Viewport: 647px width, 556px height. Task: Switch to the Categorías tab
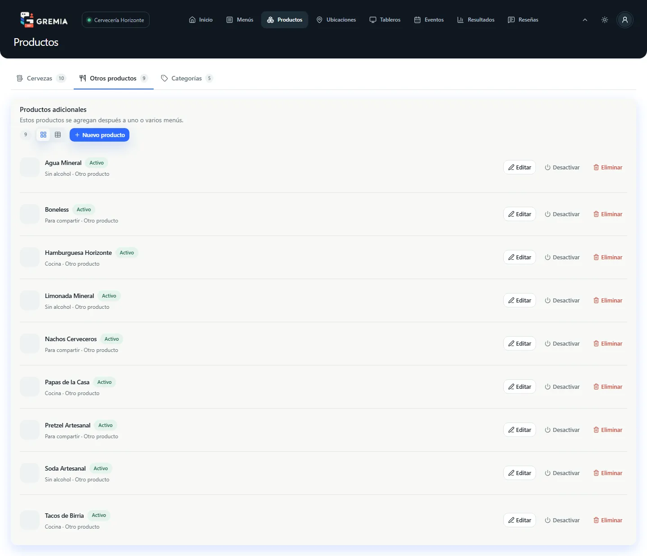pos(186,78)
